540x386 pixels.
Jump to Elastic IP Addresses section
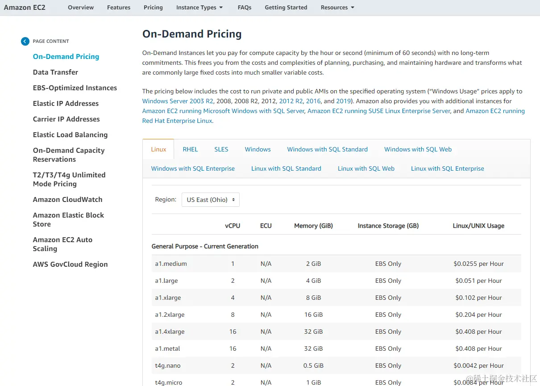tap(66, 104)
